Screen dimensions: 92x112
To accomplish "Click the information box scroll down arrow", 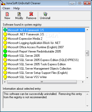I will click(x=87, y=106).
